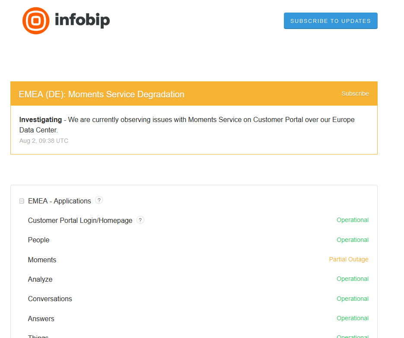The width and height of the screenshot is (404, 338).
Task: Click the Customer Portal Login/Homepage label
Action: tap(80, 220)
